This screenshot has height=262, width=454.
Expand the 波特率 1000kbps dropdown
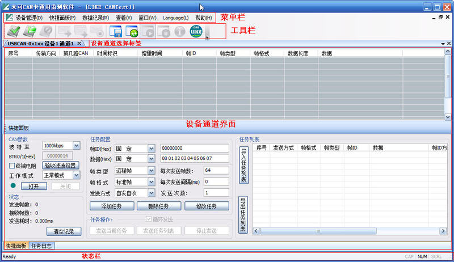click(x=77, y=146)
